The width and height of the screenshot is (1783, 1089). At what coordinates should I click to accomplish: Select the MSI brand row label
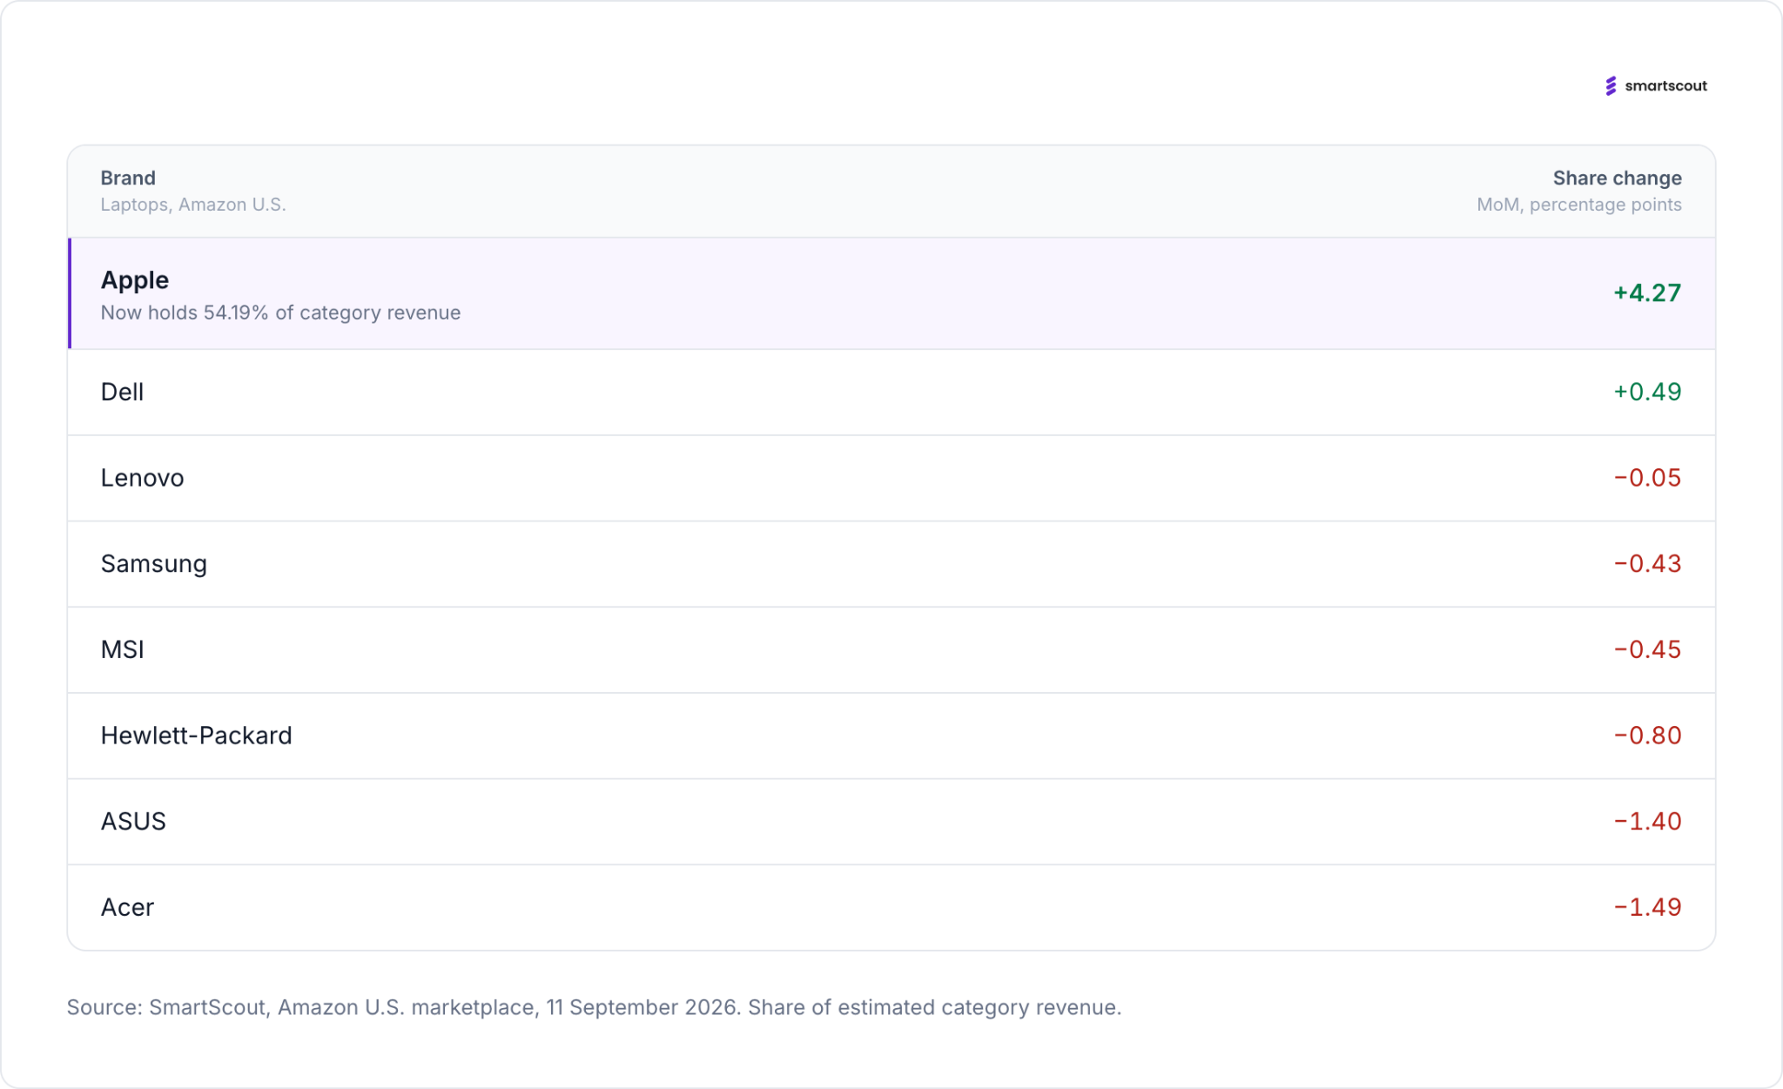pyautogui.click(x=123, y=649)
